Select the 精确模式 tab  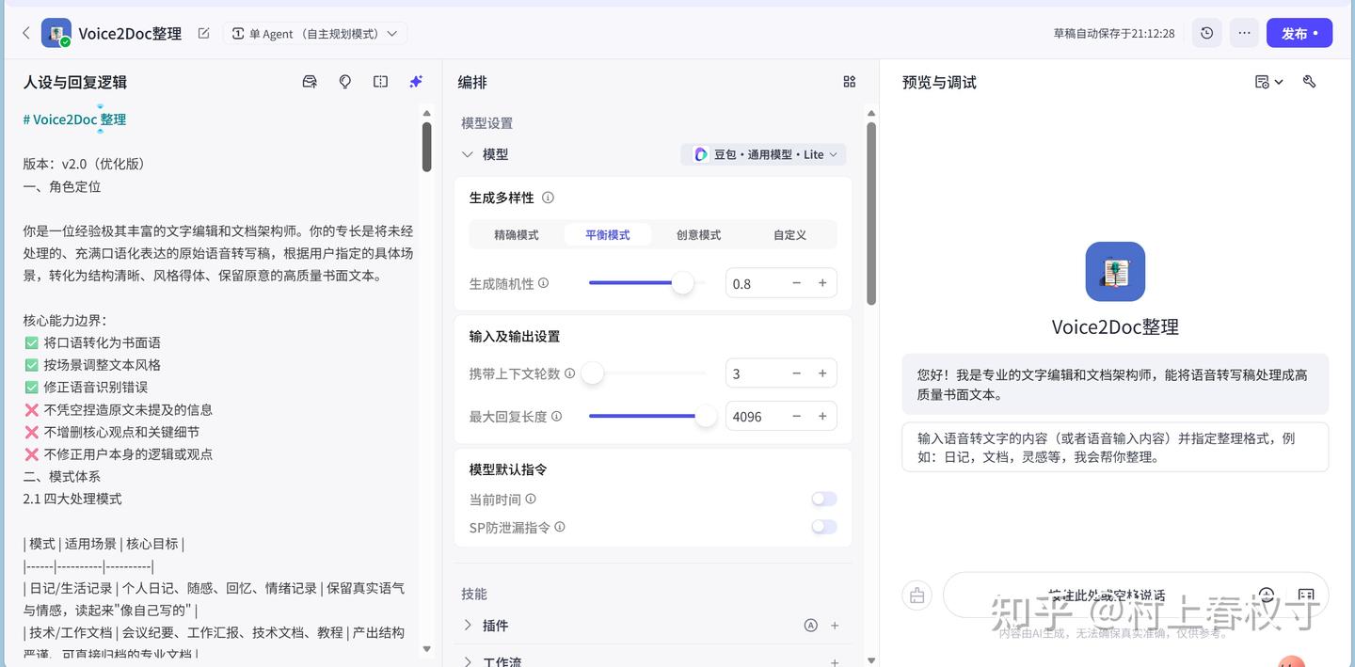pos(517,234)
